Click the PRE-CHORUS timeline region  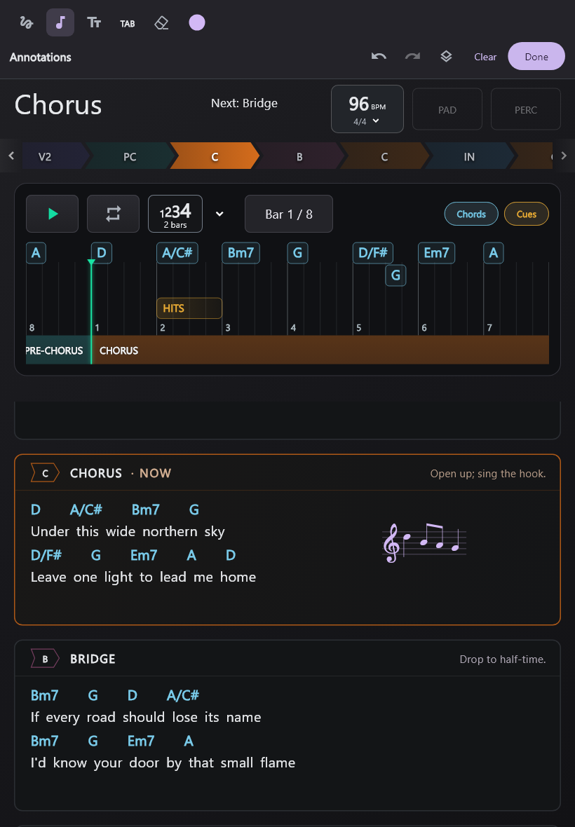[58, 350]
